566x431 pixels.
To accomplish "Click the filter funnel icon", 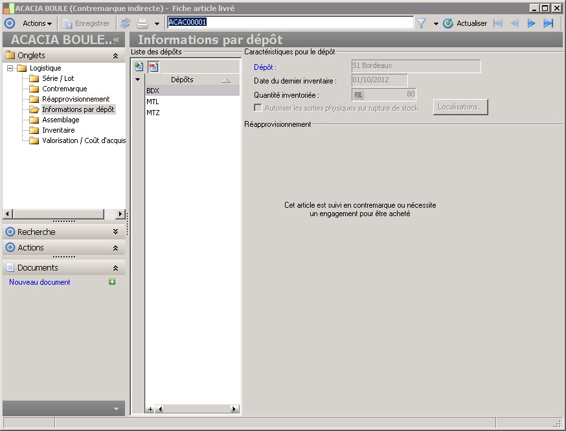I will pyautogui.click(x=422, y=23).
